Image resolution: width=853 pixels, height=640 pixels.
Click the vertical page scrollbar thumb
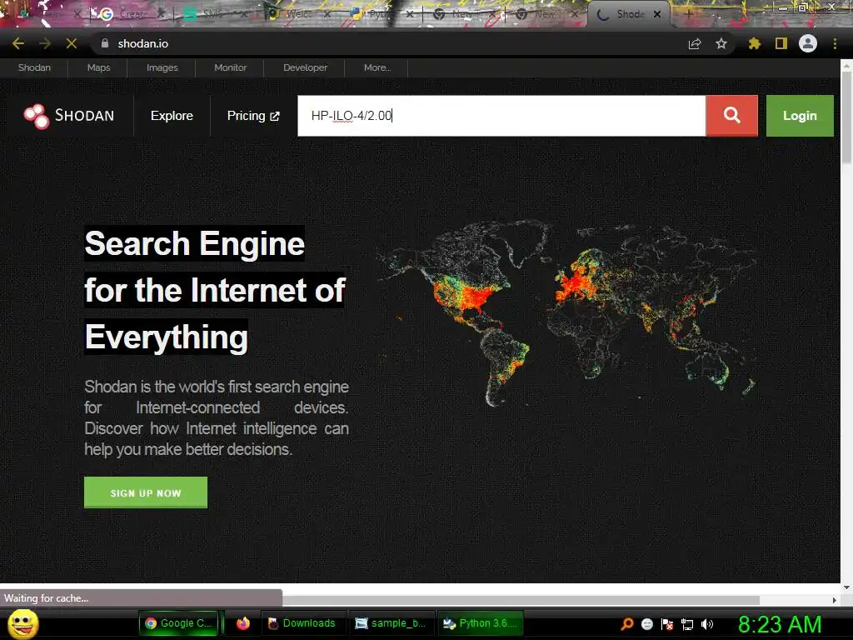846,117
